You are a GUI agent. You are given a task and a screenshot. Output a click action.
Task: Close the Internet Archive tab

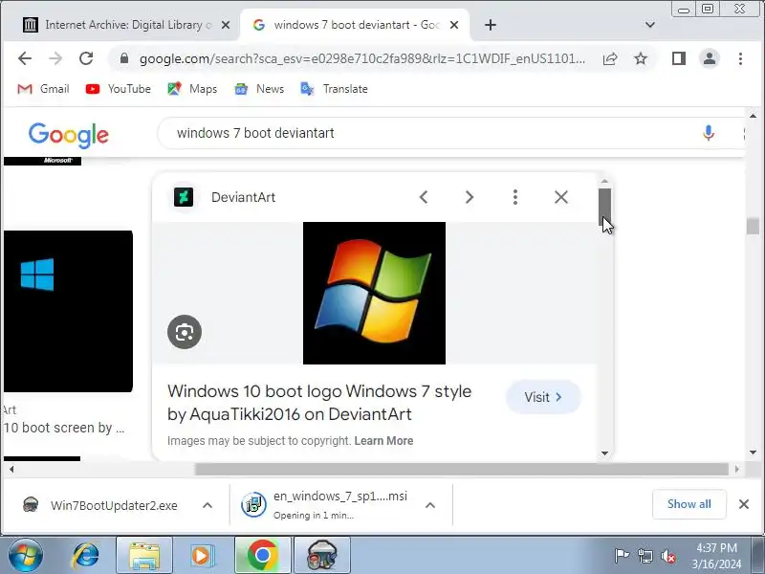click(226, 25)
